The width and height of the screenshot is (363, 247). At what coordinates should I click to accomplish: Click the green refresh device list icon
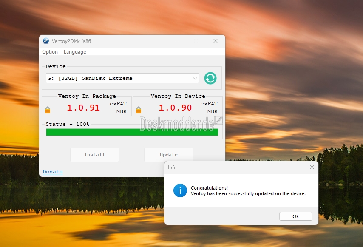point(210,78)
